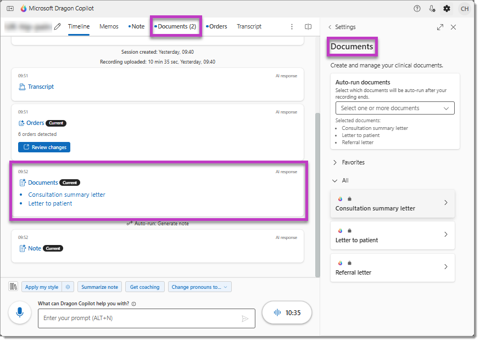
Task: Expand the Settings panel with the diagonal arrow icon
Action: pyautogui.click(x=440, y=26)
